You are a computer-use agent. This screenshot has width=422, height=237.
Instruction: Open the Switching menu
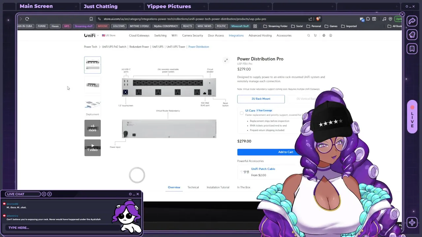(160, 35)
